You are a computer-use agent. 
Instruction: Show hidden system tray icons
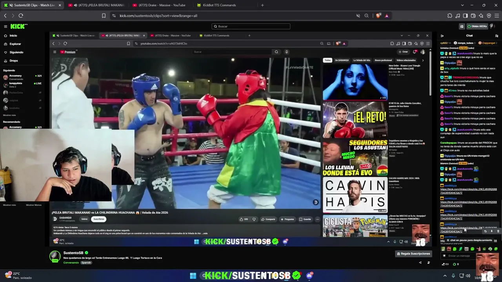tap(445, 276)
